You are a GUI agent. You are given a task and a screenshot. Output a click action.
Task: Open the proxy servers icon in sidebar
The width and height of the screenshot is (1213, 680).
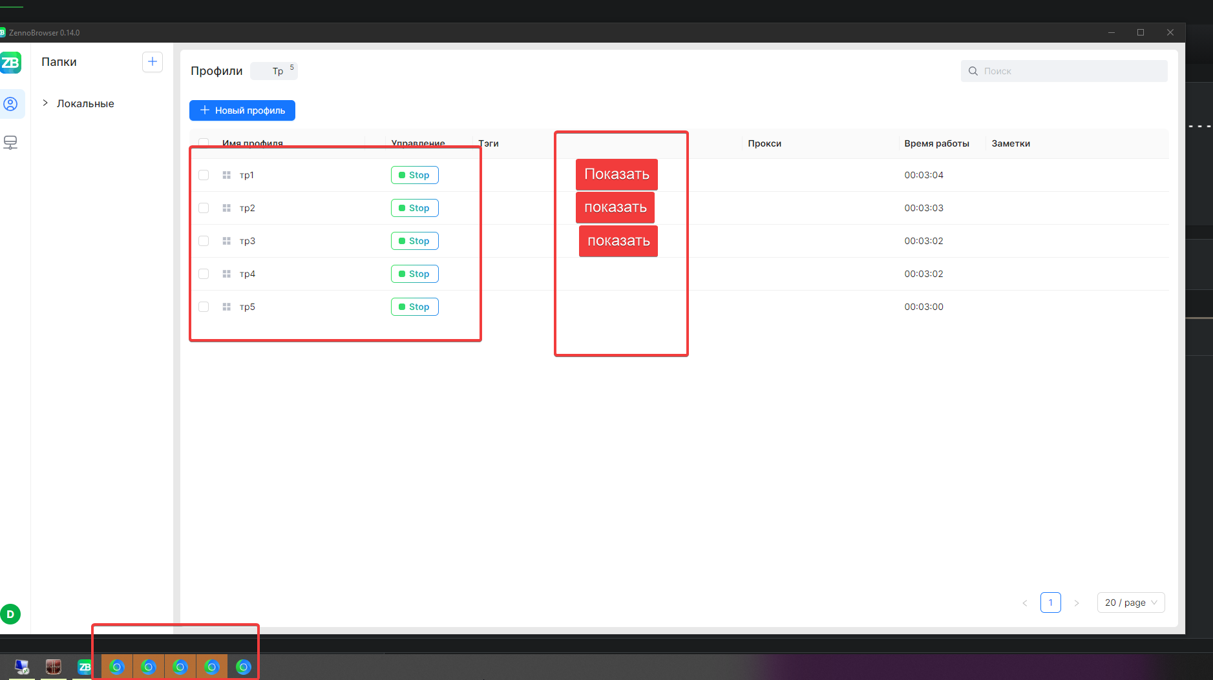tap(10, 143)
